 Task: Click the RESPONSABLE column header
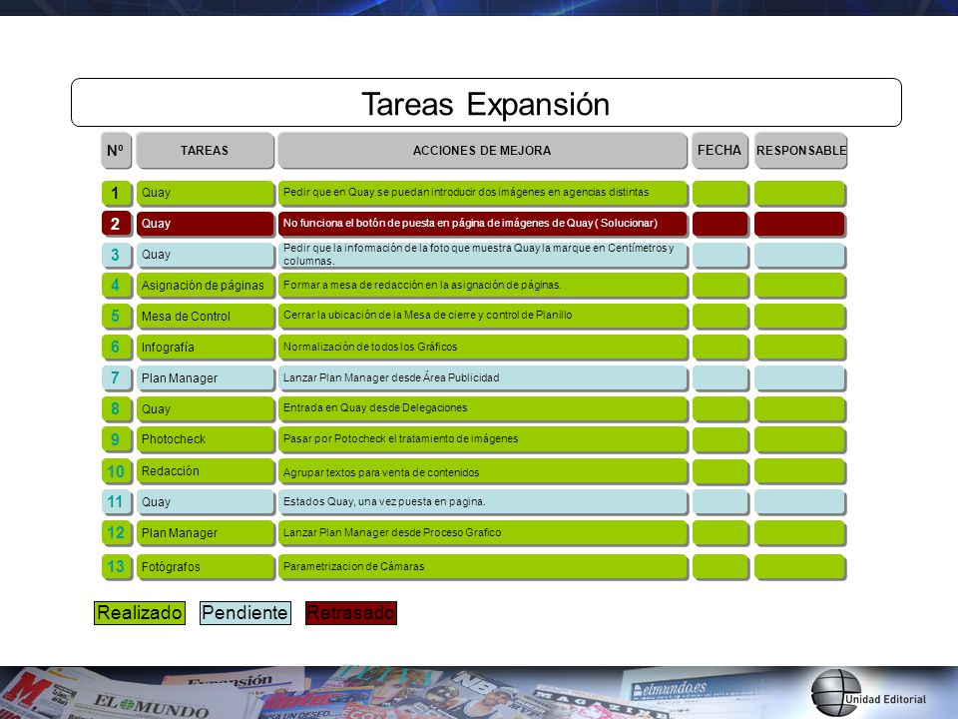click(x=801, y=151)
